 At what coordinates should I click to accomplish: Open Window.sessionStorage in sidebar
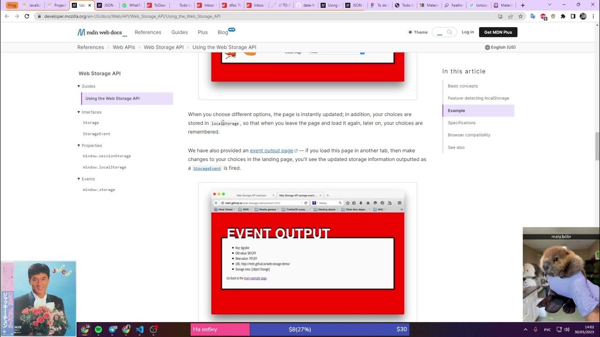click(107, 156)
